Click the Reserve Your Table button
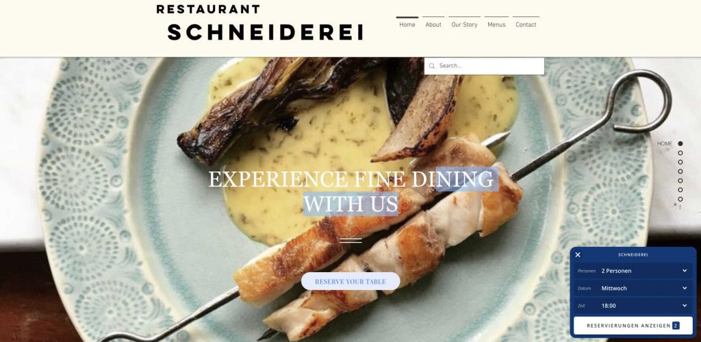The image size is (701, 342). coord(350,281)
